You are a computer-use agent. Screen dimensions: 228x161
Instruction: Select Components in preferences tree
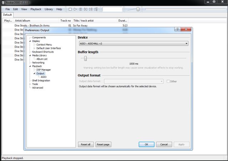click(x=39, y=38)
